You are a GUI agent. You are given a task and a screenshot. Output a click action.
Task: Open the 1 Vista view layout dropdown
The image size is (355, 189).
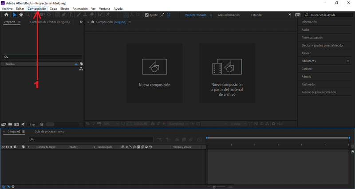coord(238,124)
